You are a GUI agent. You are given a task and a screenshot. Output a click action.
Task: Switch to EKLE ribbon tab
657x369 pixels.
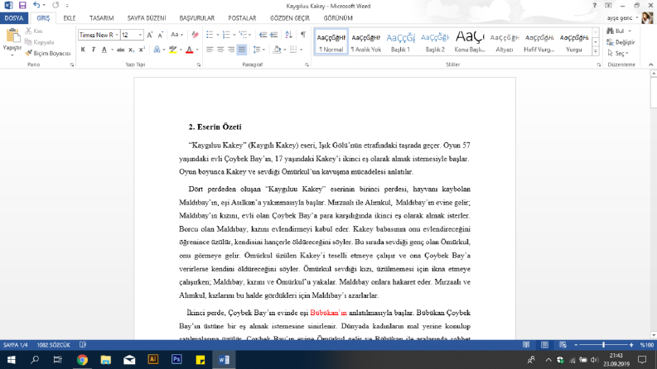[69, 18]
